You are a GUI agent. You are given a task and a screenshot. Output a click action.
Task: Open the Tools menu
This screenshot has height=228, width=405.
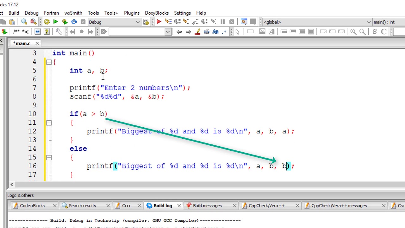pos(93,13)
